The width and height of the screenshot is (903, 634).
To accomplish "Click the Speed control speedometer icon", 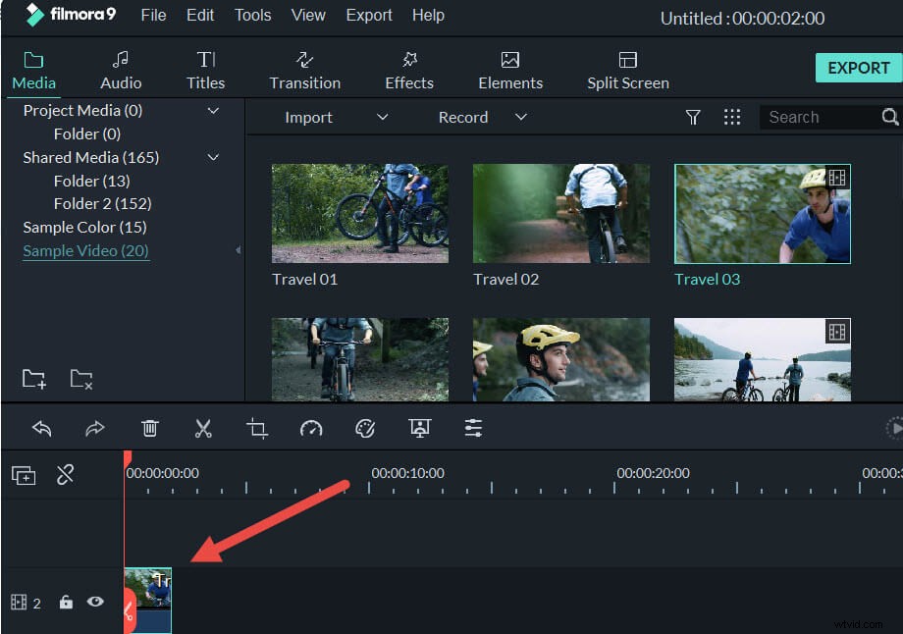I will click(x=311, y=428).
